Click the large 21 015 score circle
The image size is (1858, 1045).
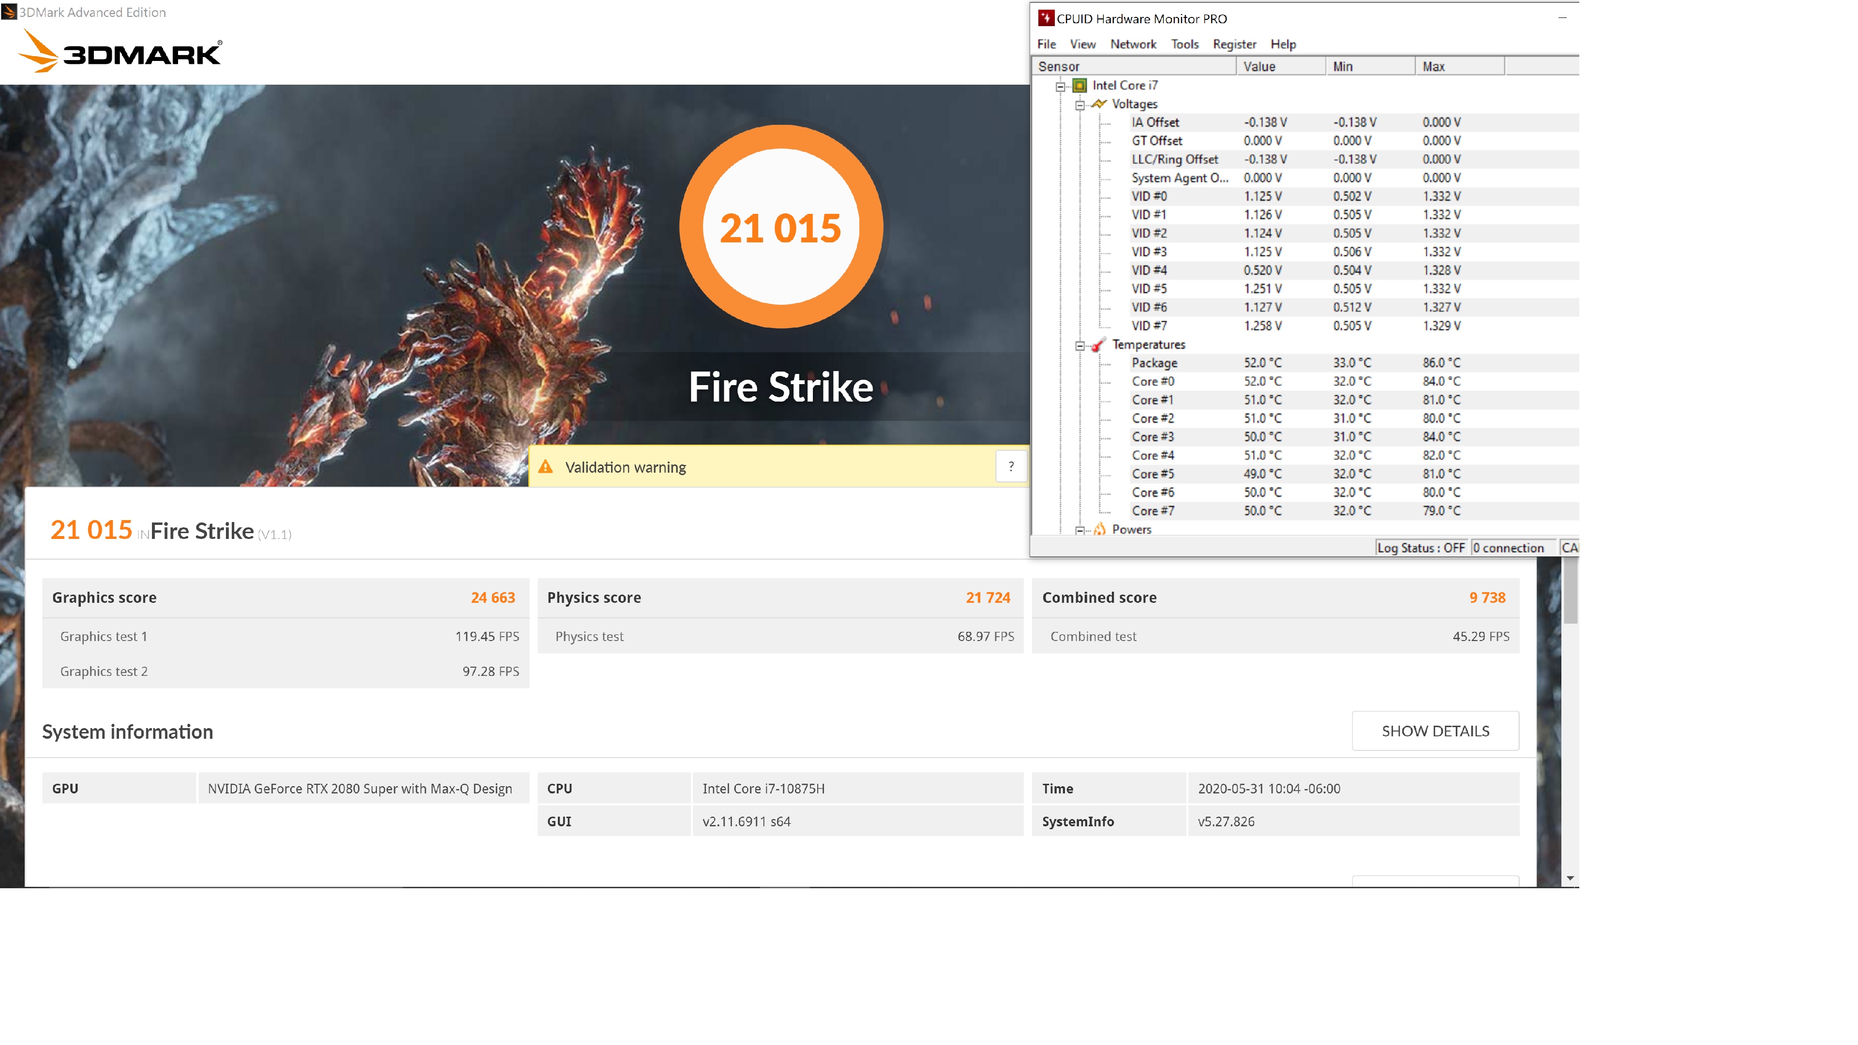point(780,227)
